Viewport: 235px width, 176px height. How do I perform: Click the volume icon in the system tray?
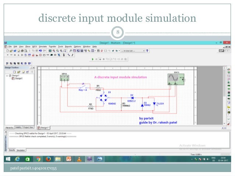point(208,159)
